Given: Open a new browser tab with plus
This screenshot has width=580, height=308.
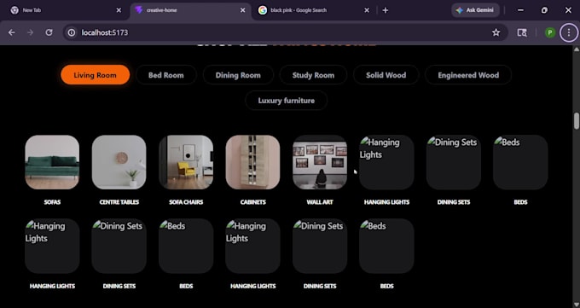Looking at the screenshot, I should (385, 10).
